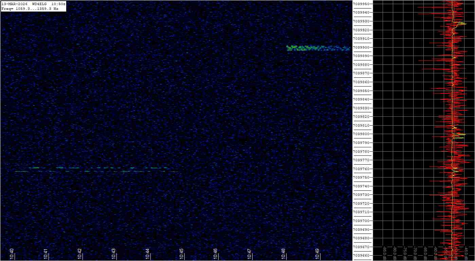Click frequency label 7039790

pos(361,143)
